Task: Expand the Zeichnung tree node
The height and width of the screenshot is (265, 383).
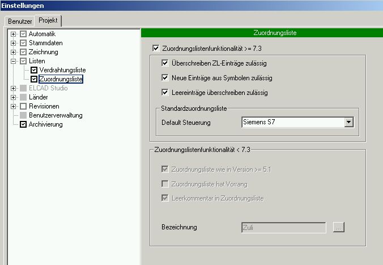Action: click(x=14, y=52)
